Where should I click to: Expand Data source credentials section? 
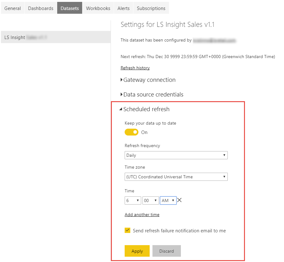coord(153,95)
